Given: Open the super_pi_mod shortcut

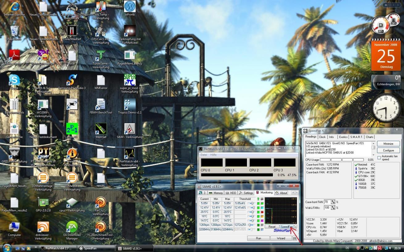Looking at the screenshot, I should 130,83.
